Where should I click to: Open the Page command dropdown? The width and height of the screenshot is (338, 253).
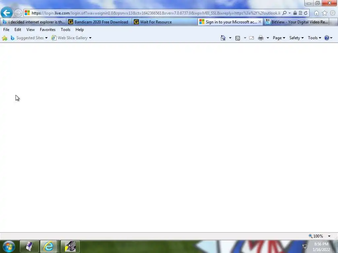(279, 38)
